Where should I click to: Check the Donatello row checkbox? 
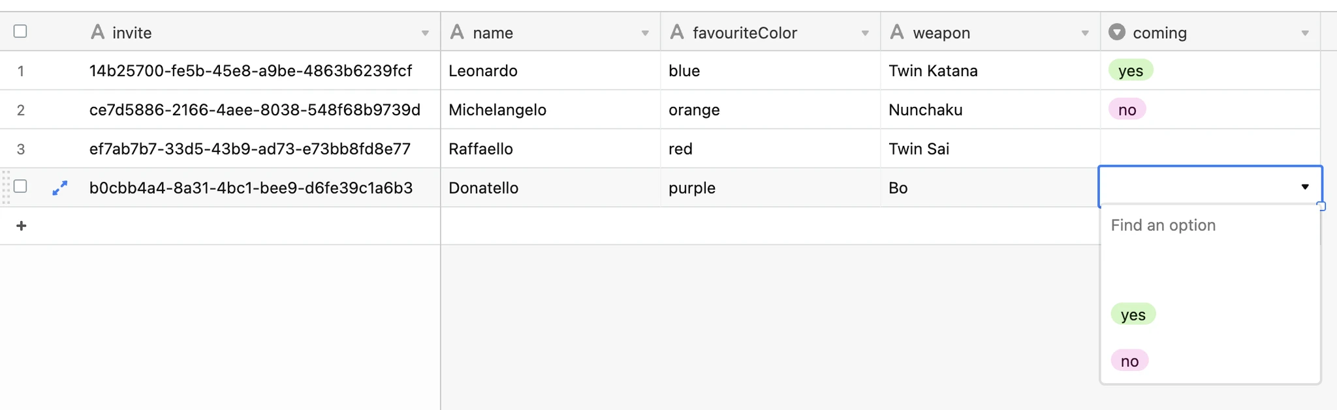point(20,186)
